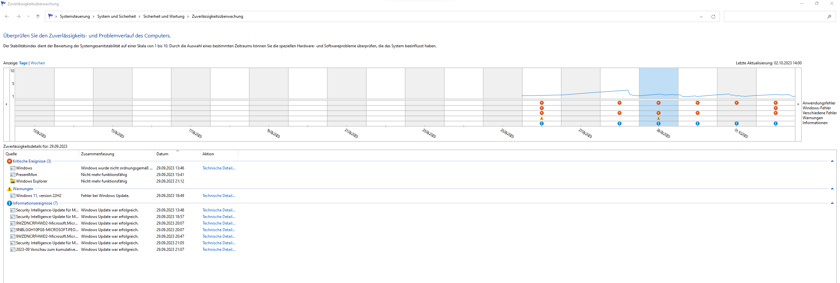Viewport: 840px width, 283px height.
Task: Open Technische Details for 9NBLGGH10PG8 update
Action: pyautogui.click(x=219, y=230)
